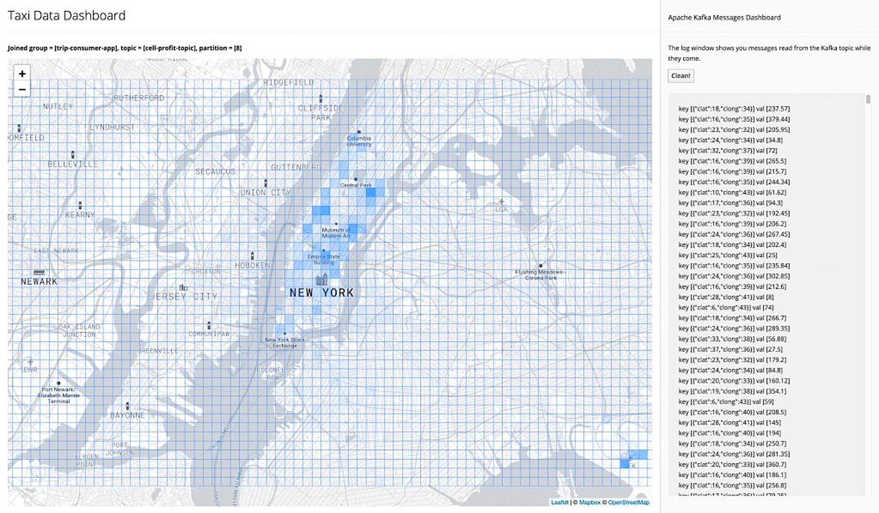Viewport: 879px width, 513px height.
Task: Click the Cliffside Park station icon
Action: point(321,99)
